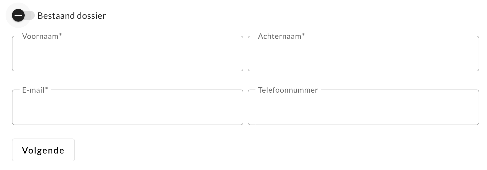Click the Bestaand dossier label text
487x170 pixels.
coord(72,15)
